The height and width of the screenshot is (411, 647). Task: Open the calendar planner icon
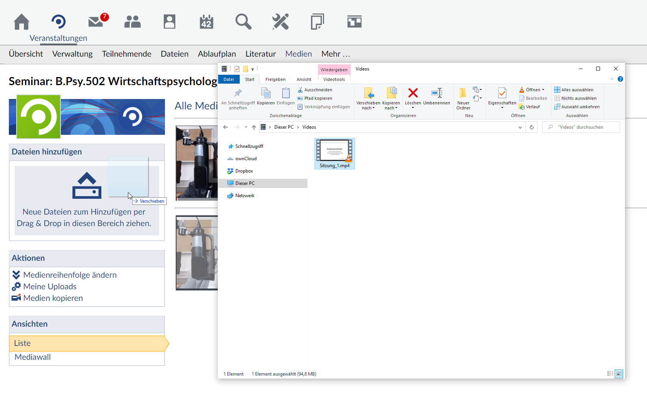coord(207,22)
